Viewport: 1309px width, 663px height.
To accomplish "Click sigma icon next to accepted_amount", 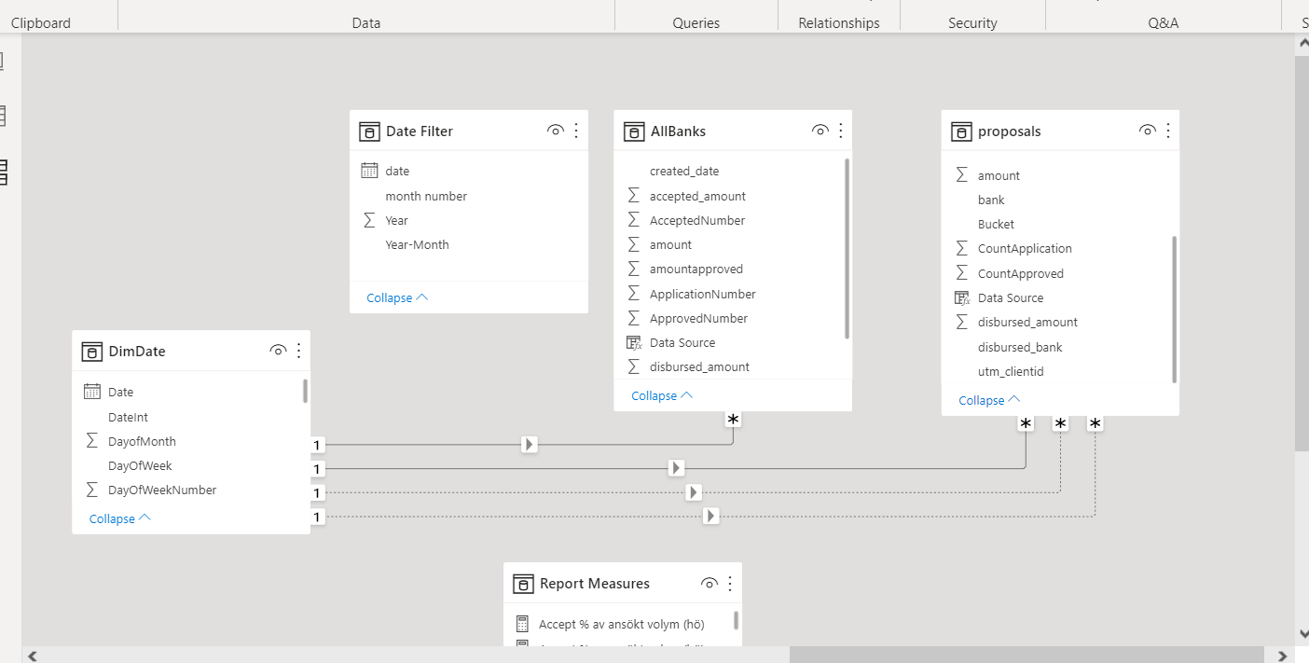I will coord(634,196).
